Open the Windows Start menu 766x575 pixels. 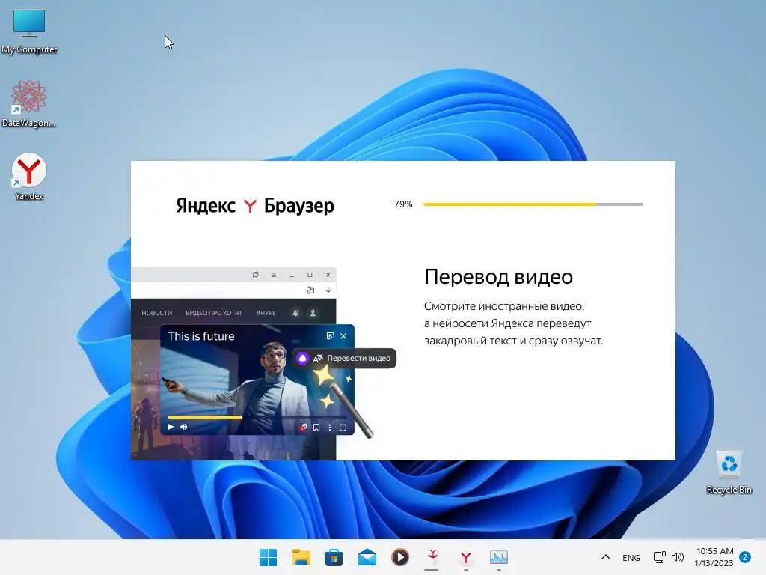click(x=268, y=557)
